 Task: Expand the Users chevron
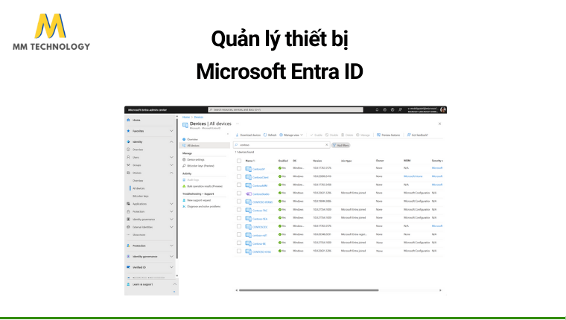[x=171, y=158]
